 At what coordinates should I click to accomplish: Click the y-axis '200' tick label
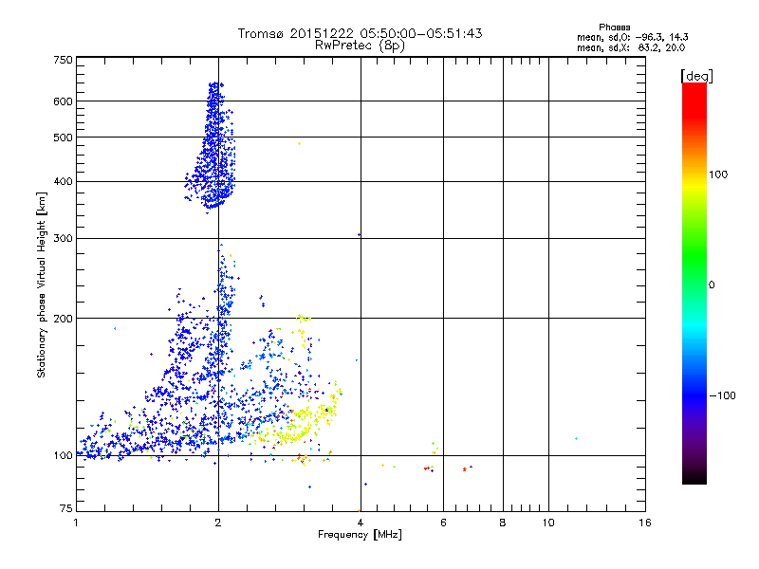pos(63,319)
